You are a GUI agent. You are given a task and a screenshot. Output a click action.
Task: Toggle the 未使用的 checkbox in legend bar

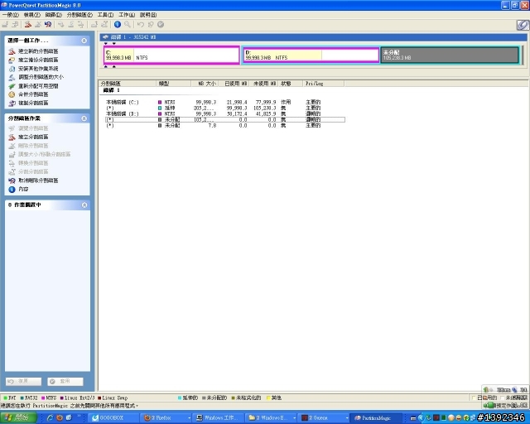click(x=503, y=397)
